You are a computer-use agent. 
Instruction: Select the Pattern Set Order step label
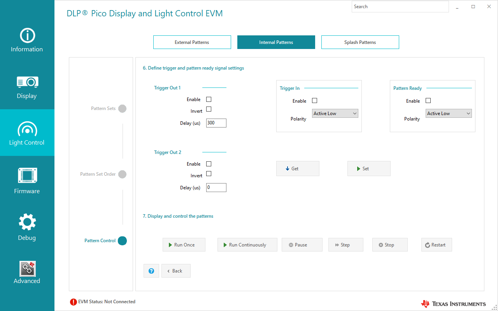(98, 174)
